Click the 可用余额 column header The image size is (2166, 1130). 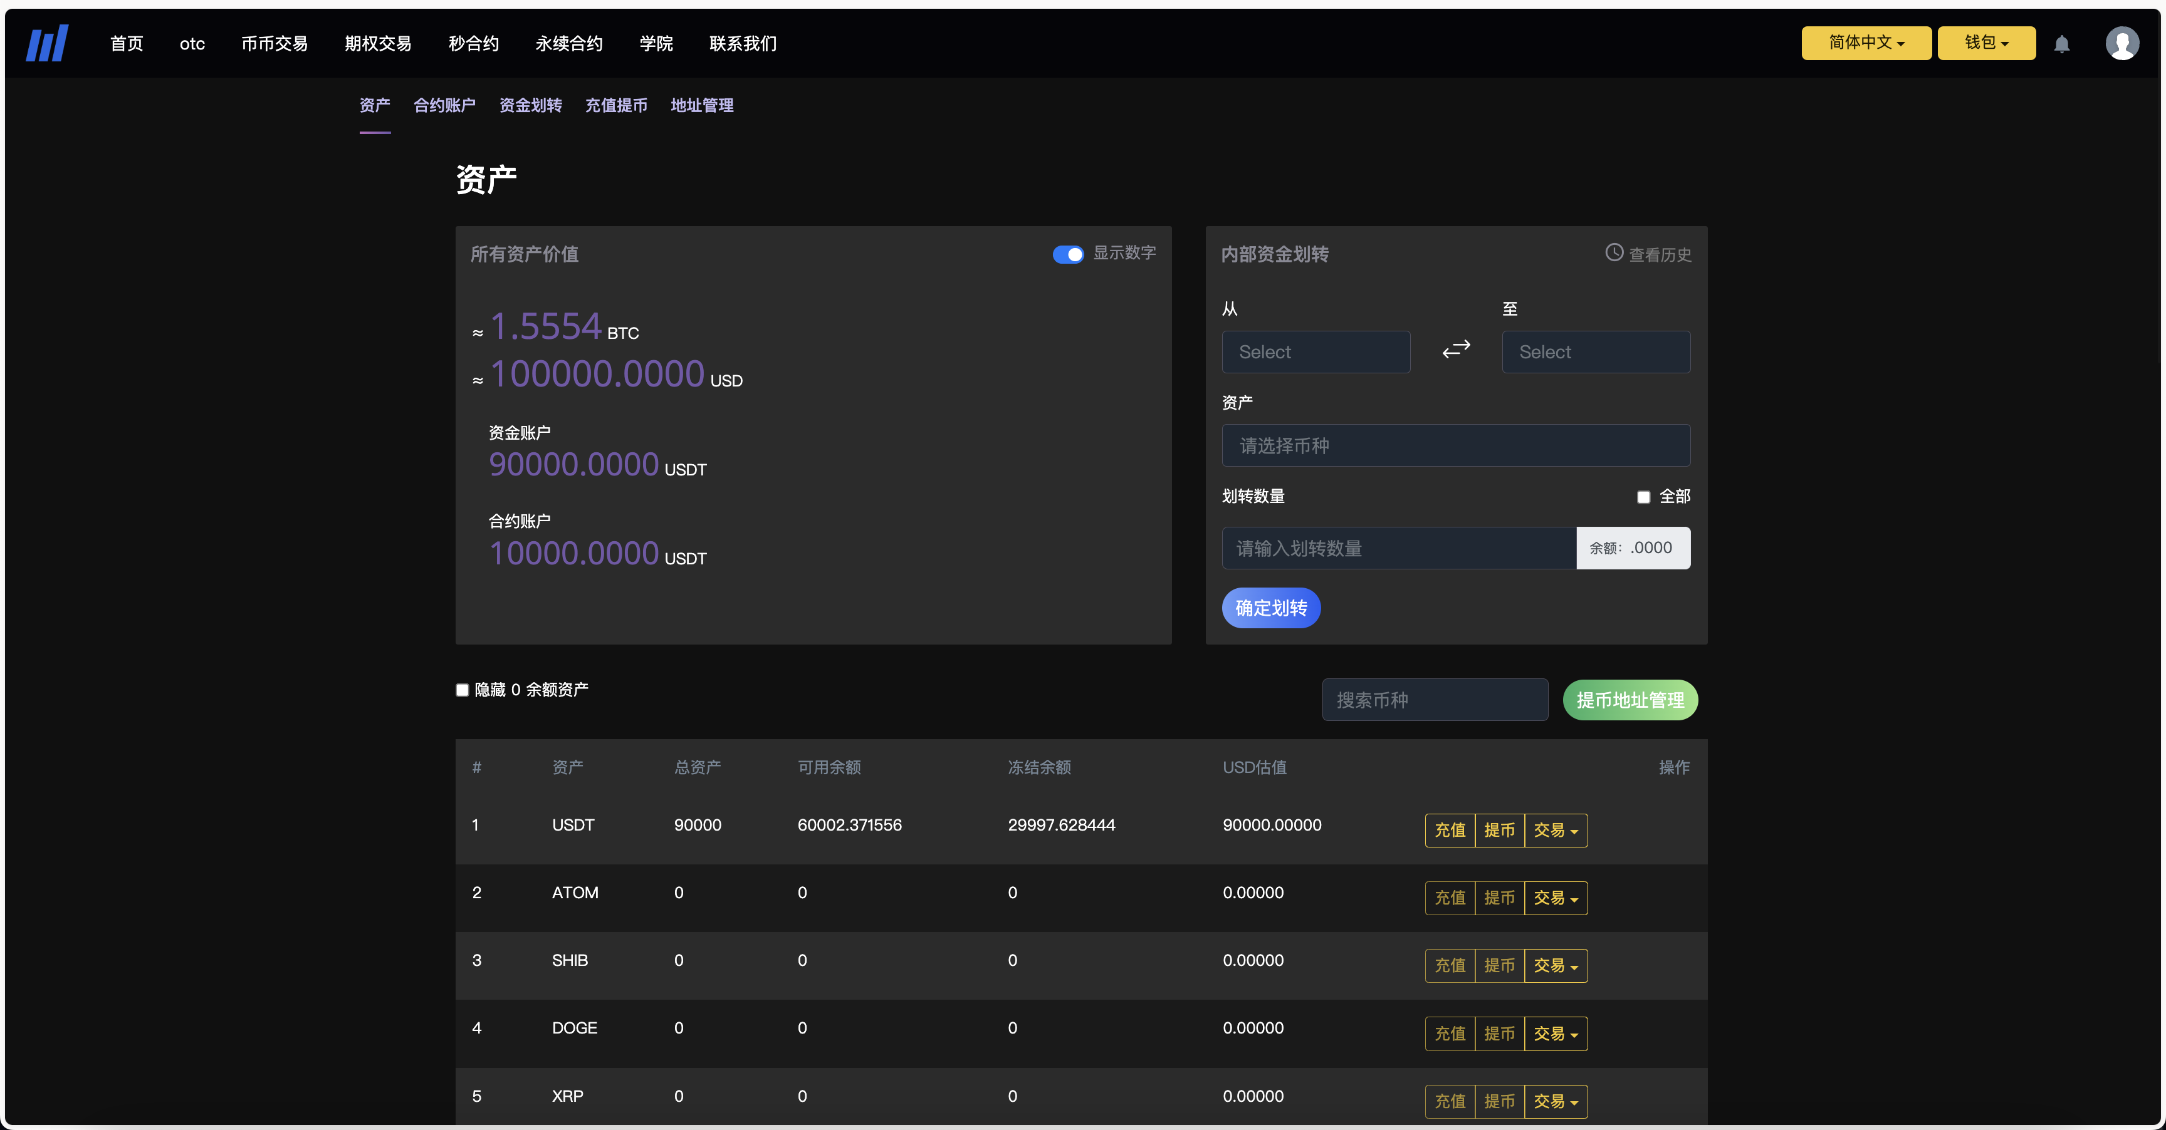[x=829, y=767]
